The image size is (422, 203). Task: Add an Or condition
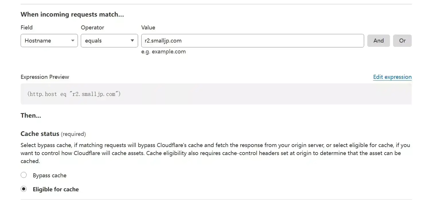402,41
